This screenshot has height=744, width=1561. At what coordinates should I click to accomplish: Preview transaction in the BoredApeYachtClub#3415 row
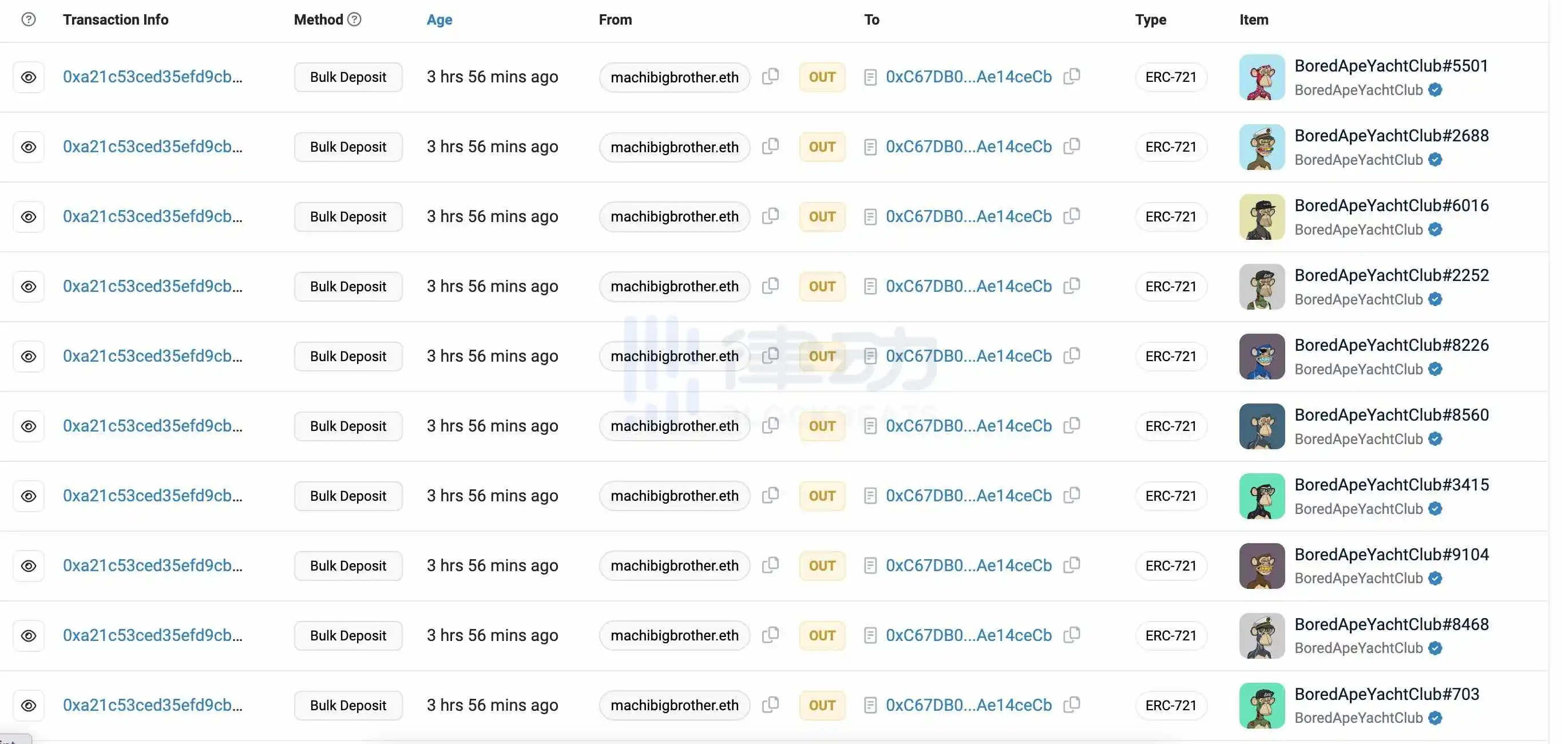tap(29, 496)
